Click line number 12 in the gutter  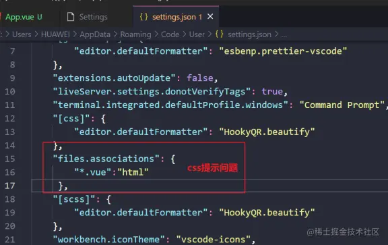(10, 119)
